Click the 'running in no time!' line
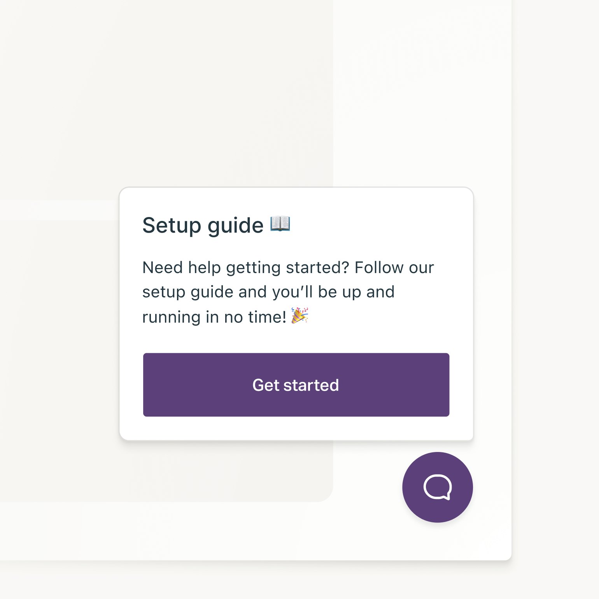 click(x=214, y=317)
